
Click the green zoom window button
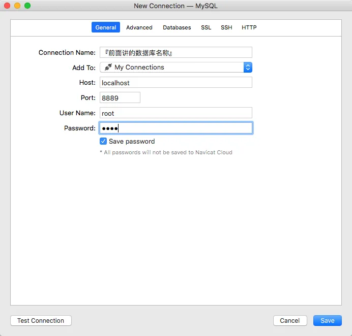[27, 6]
